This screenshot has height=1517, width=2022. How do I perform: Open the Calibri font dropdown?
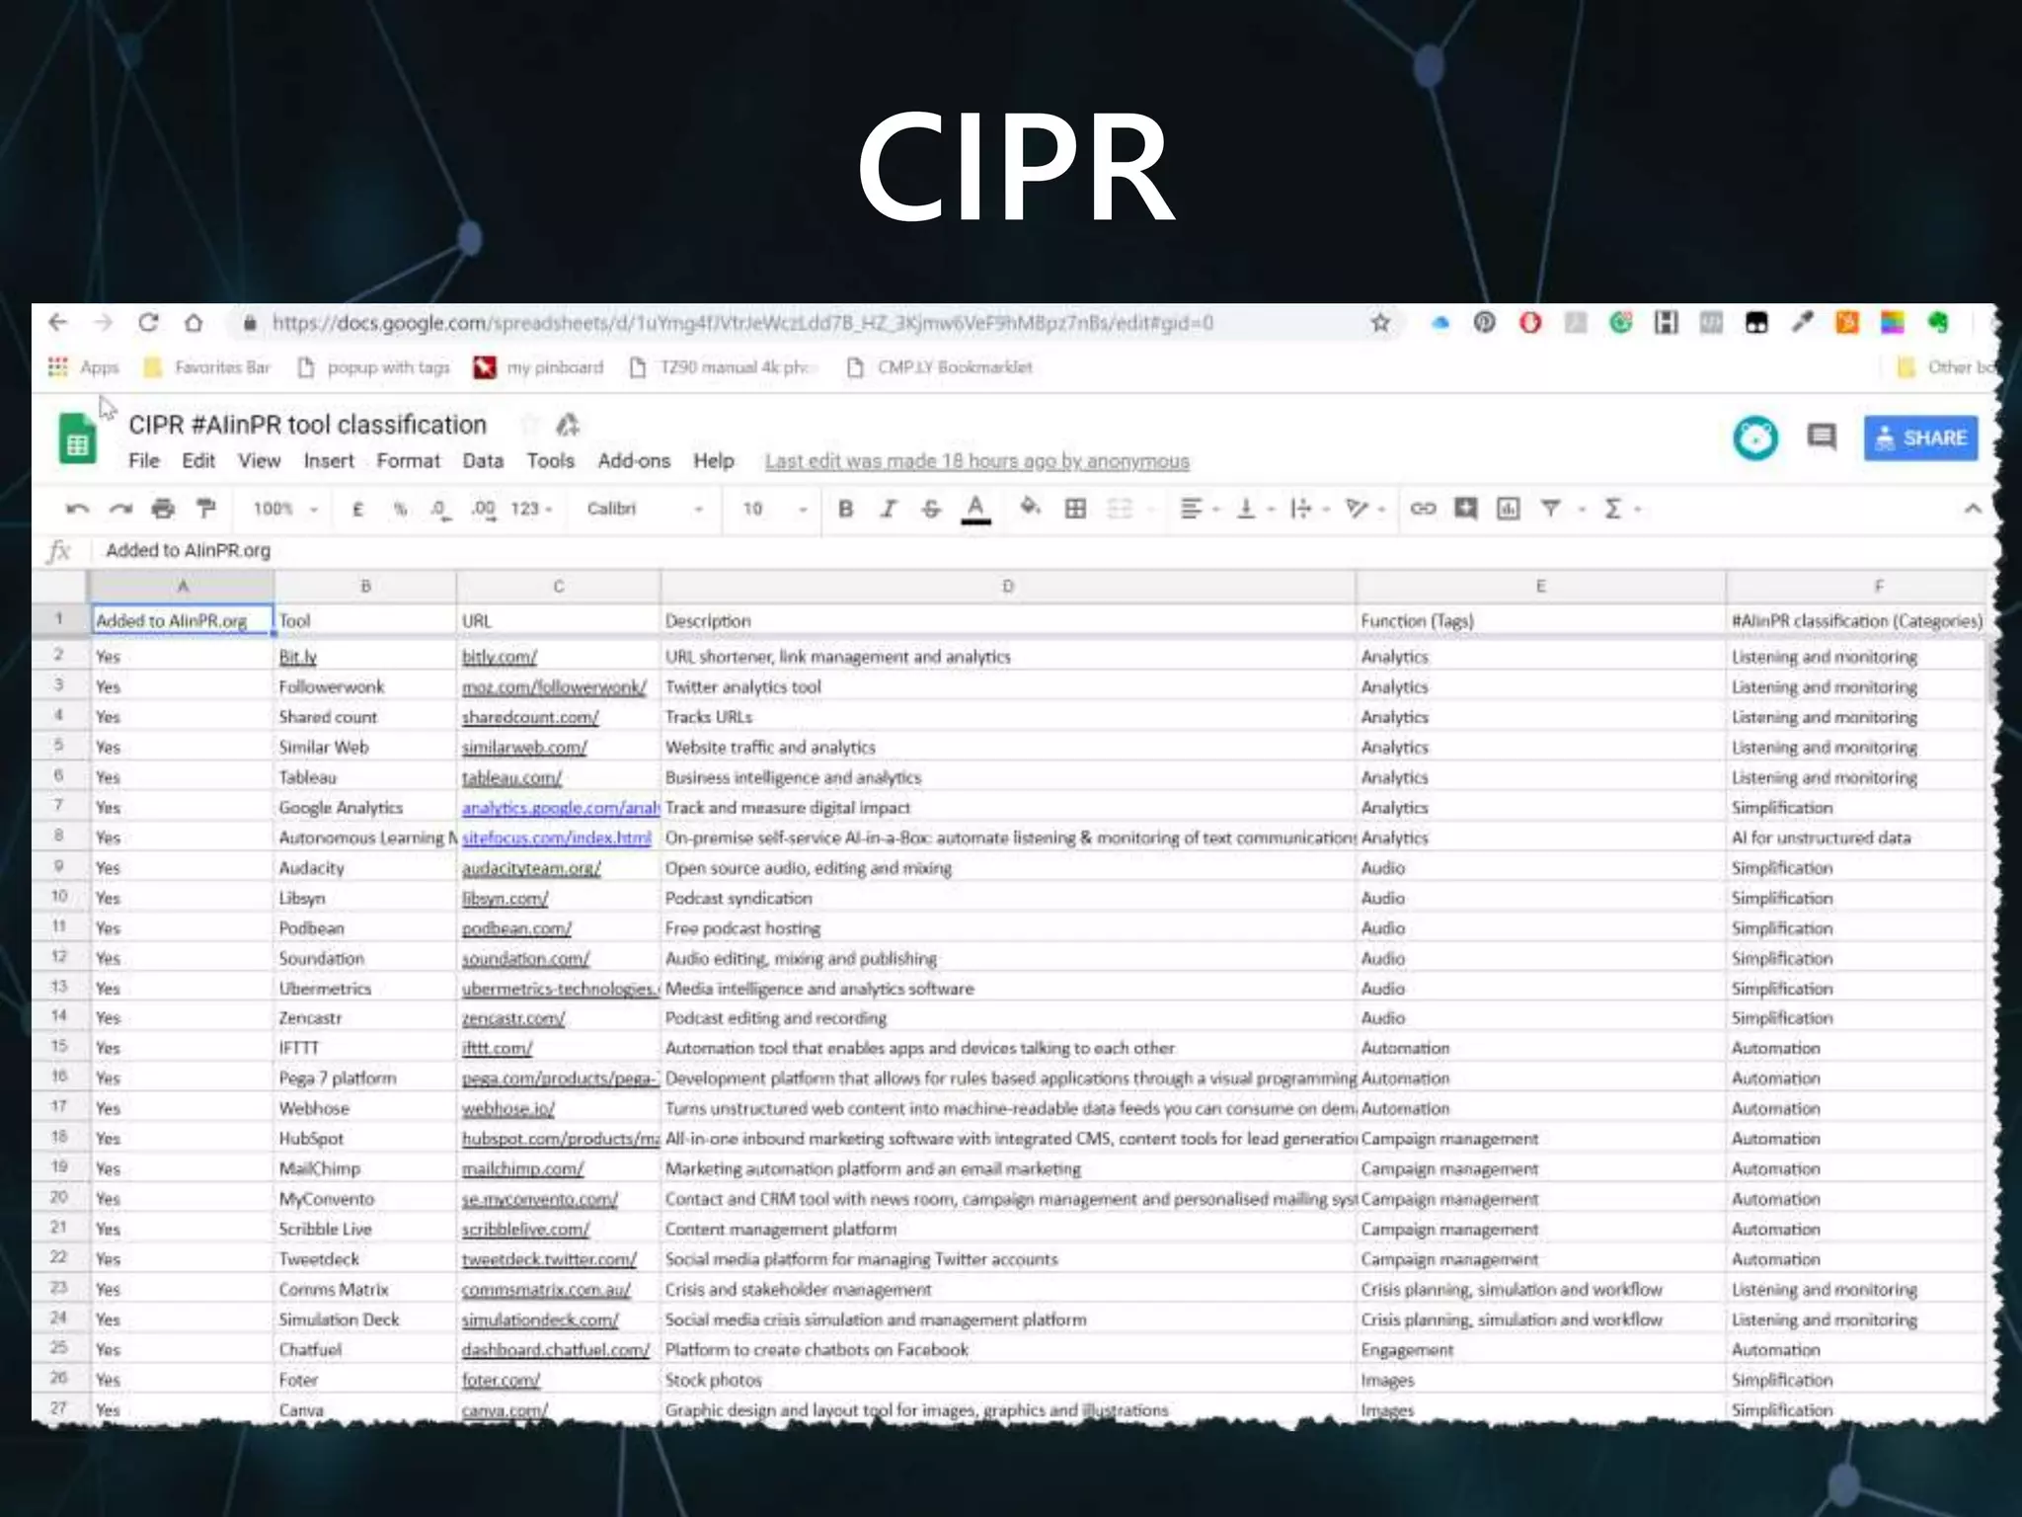(645, 509)
